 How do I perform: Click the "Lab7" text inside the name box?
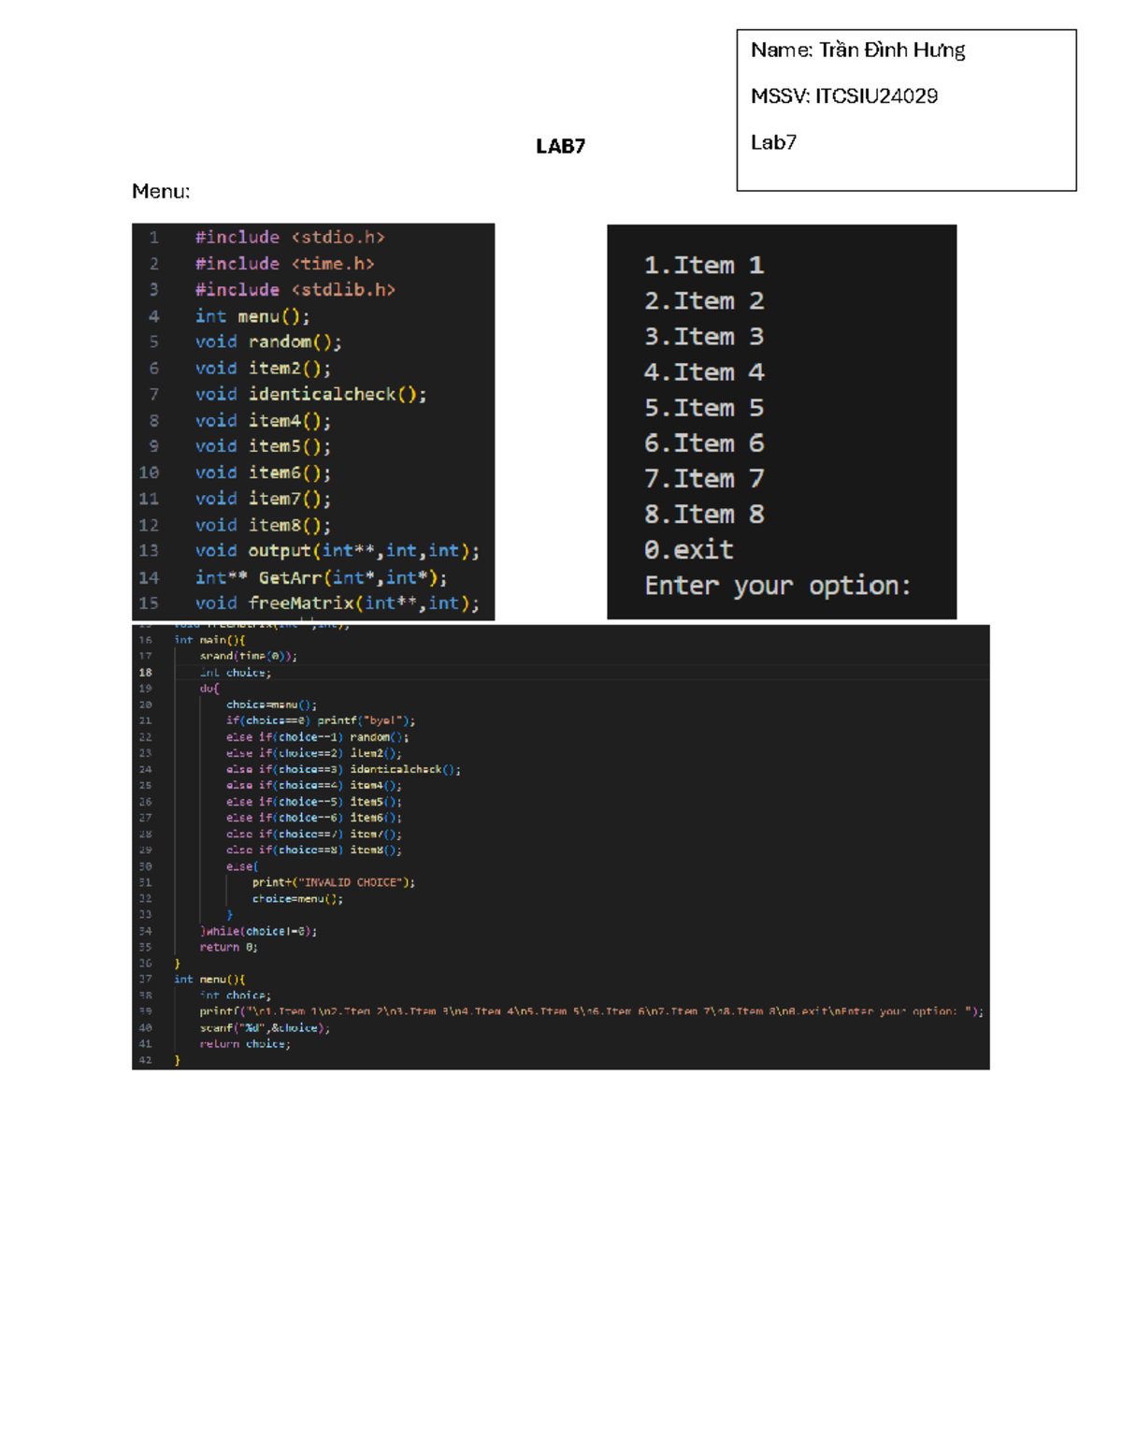tap(773, 142)
